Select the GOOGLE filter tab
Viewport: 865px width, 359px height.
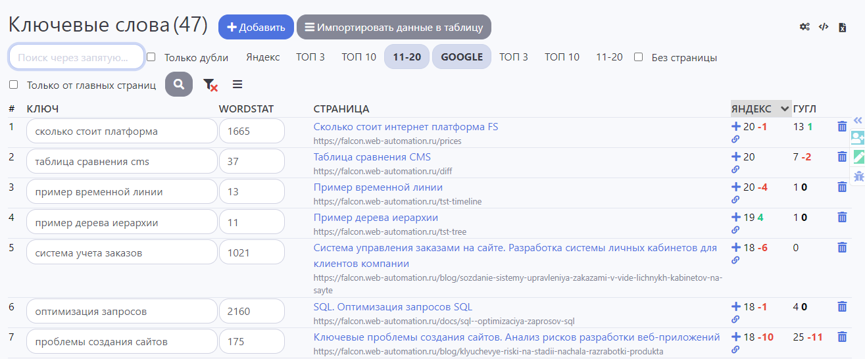coord(462,57)
